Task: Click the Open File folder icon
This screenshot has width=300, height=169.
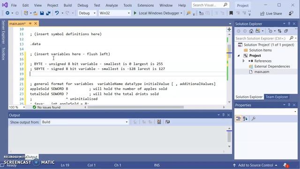Action: click(36, 13)
